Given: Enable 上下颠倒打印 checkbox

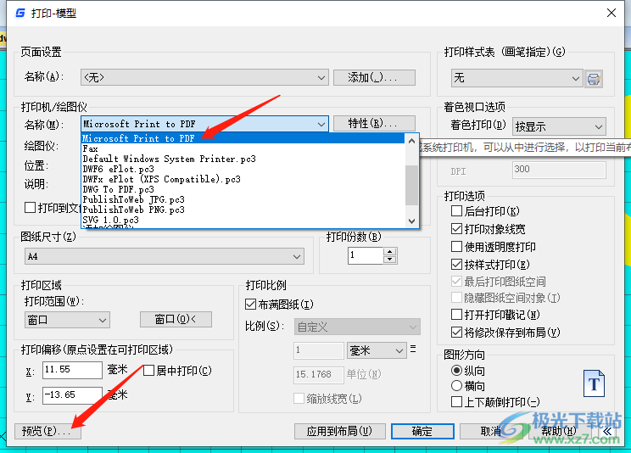Looking at the screenshot, I should [456, 402].
